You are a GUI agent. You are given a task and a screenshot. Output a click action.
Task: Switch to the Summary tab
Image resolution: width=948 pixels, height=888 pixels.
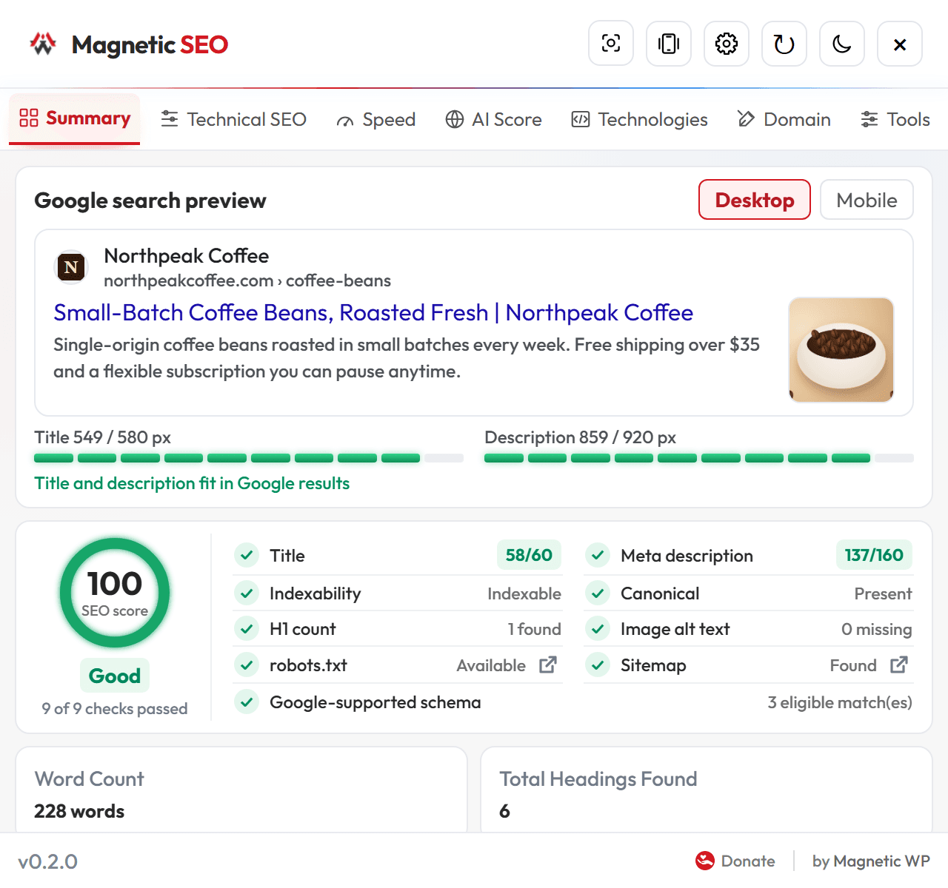(x=75, y=118)
